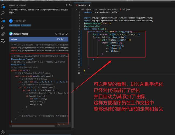Collapse the Java code block
This screenshot has width=175, height=135.
[x=12, y=39]
